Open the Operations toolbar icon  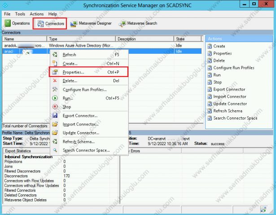(7, 23)
